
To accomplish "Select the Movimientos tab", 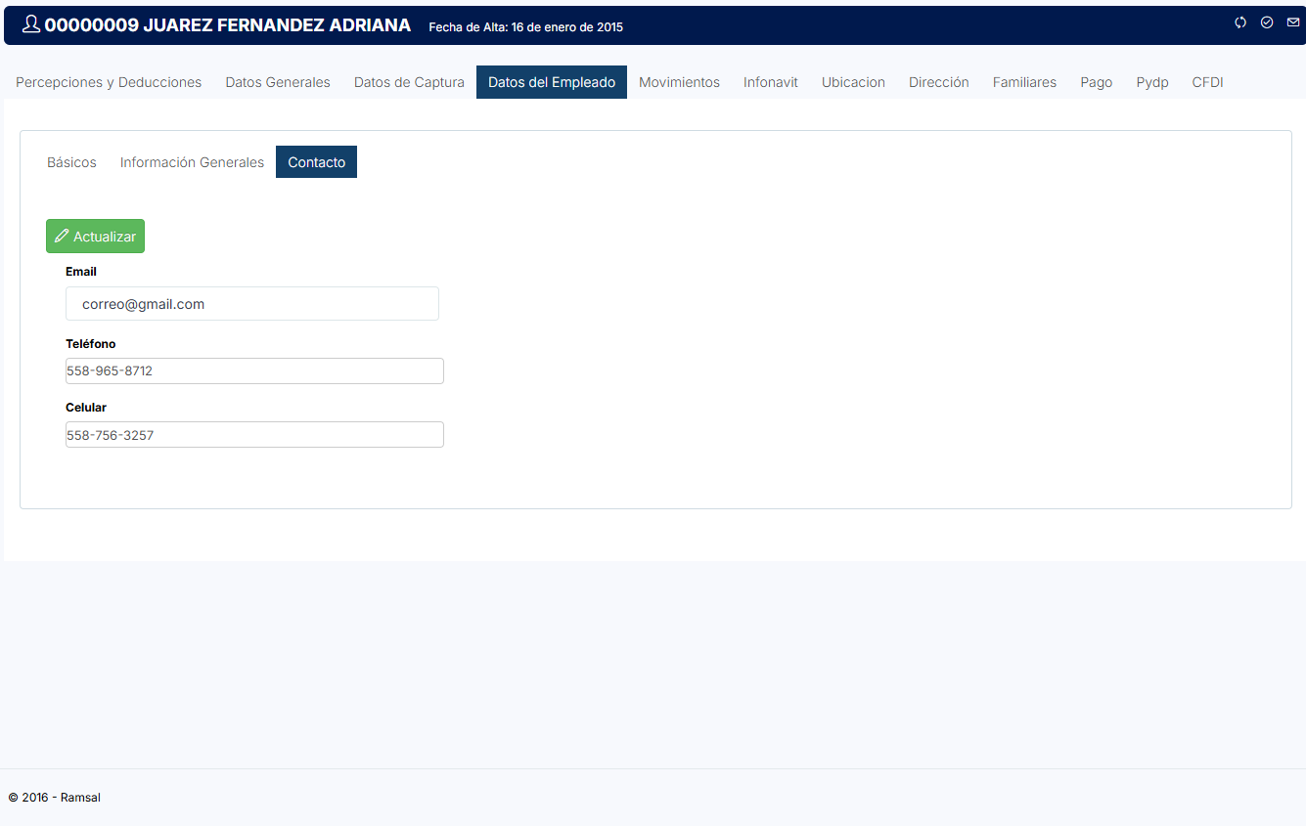I will click(x=679, y=82).
